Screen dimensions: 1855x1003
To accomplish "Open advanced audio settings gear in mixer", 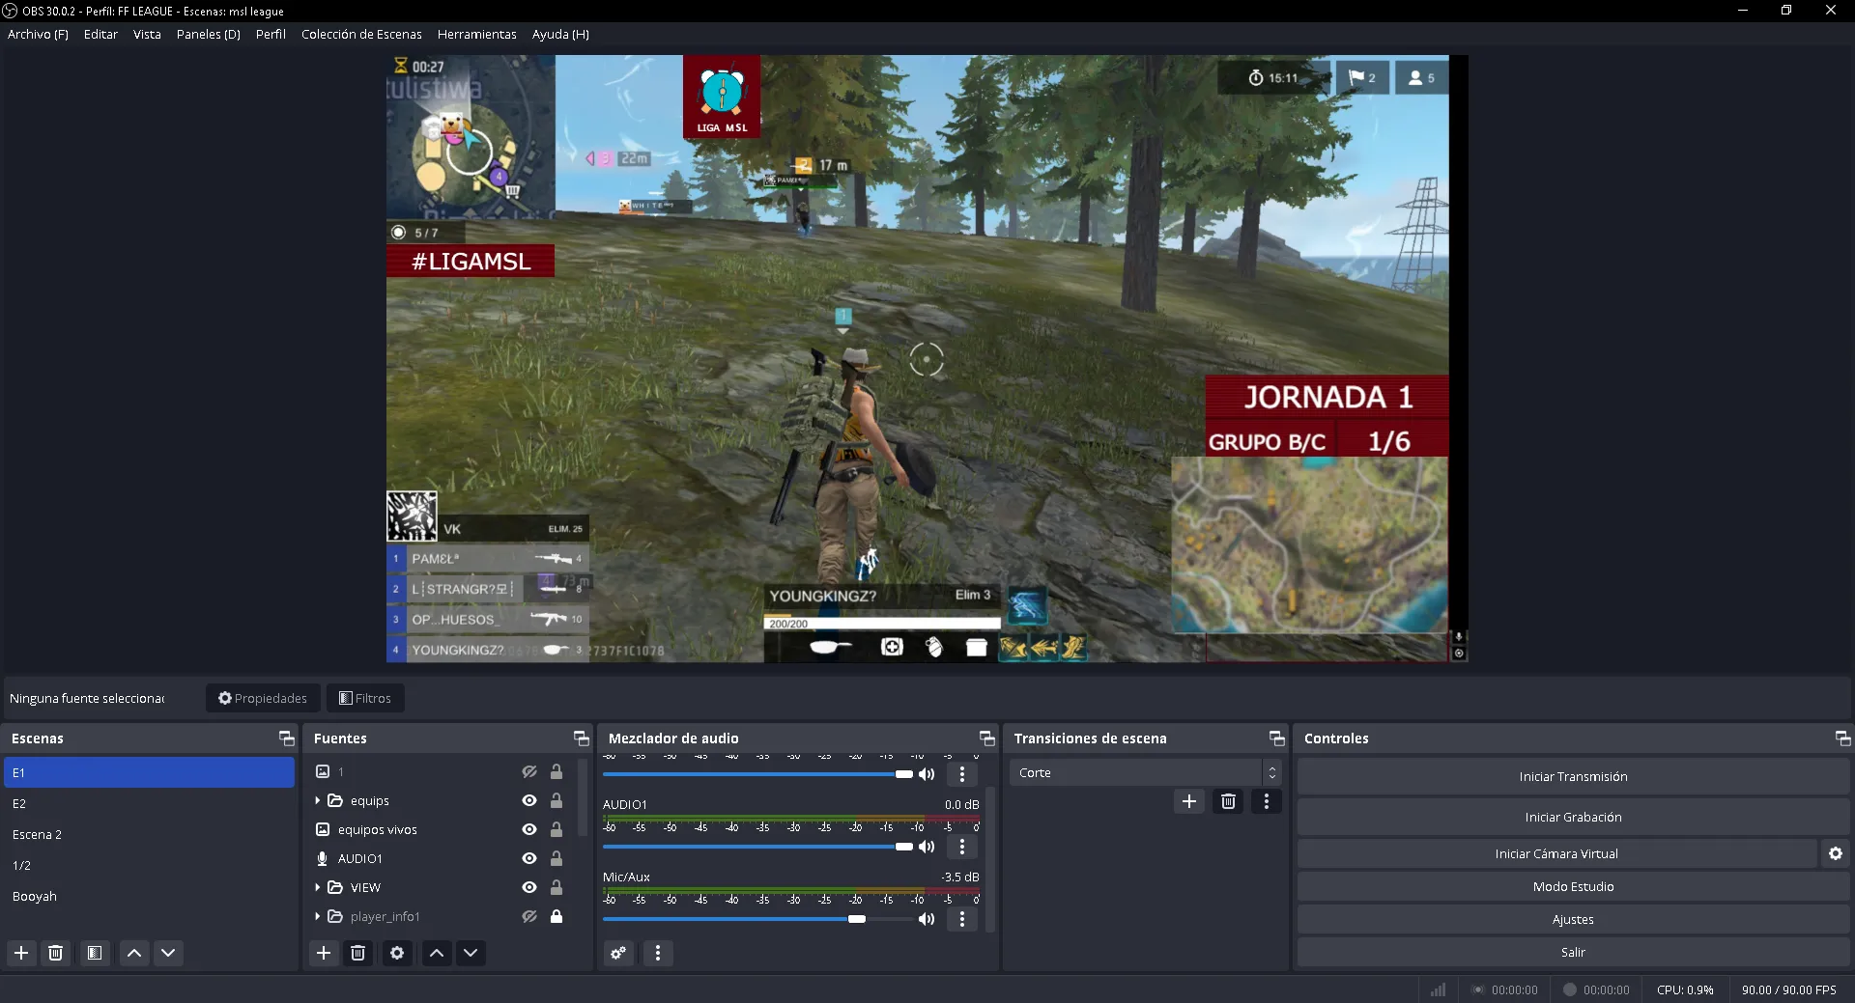I will (x=618, y=953).
